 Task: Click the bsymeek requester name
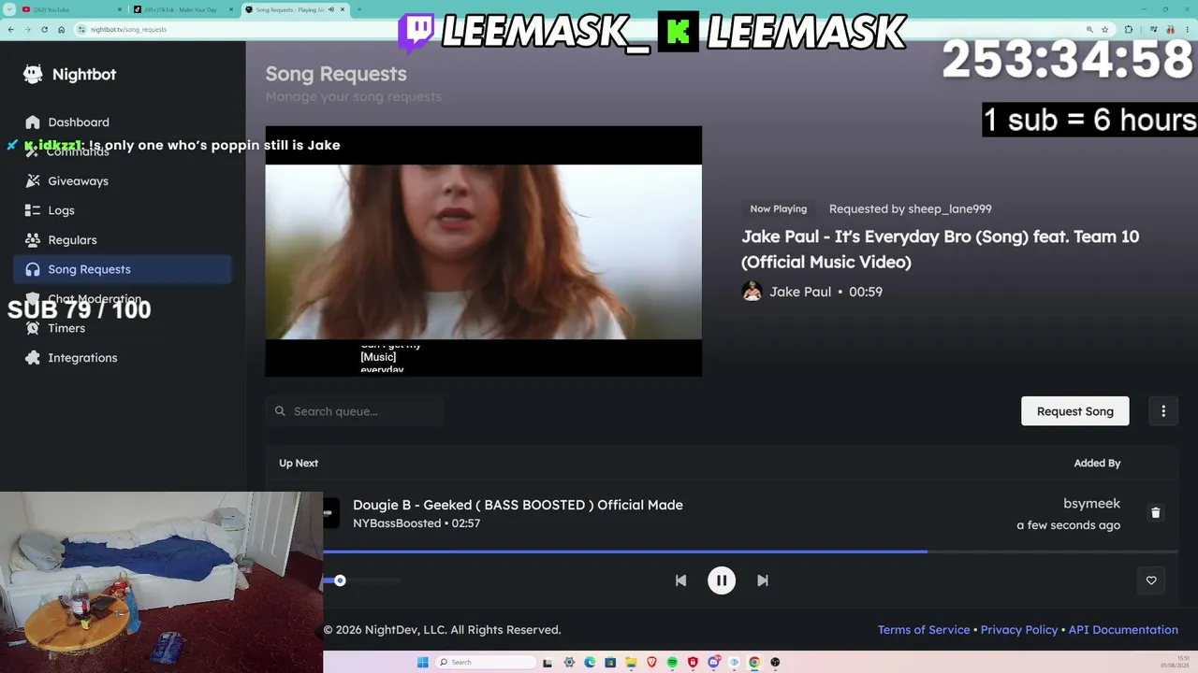pyautogui.click(x=1091, y=504)
